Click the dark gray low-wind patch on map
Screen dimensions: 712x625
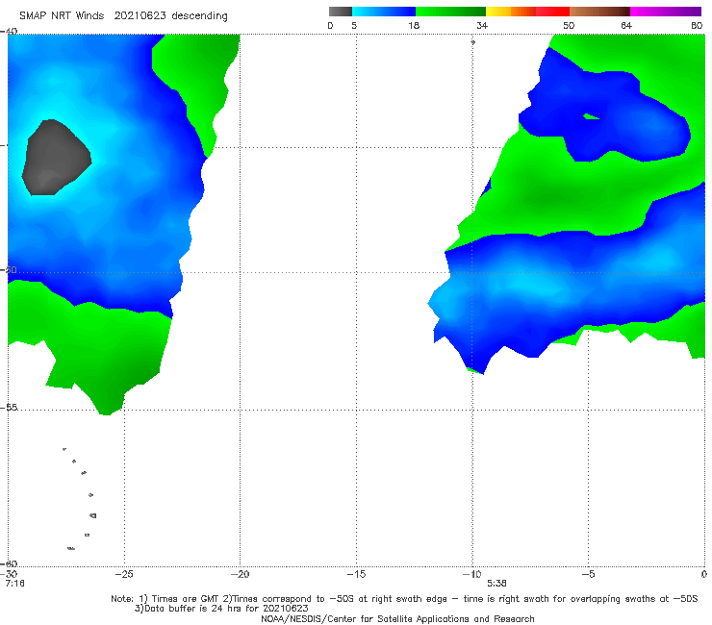click(x=57, y=158)
